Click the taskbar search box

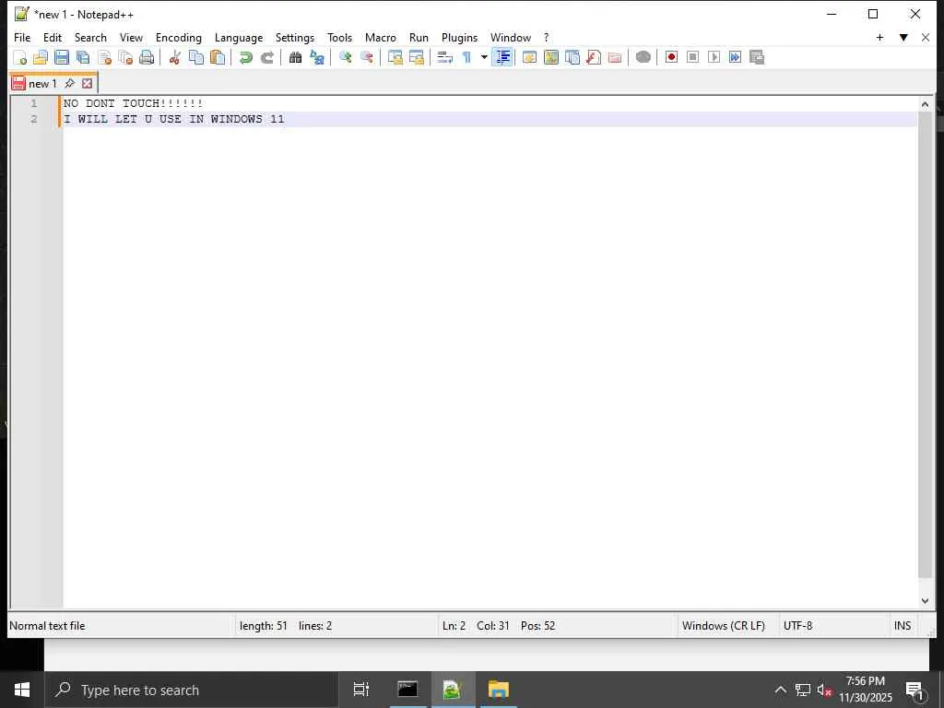pyautogui.click(x=192, y=690)
